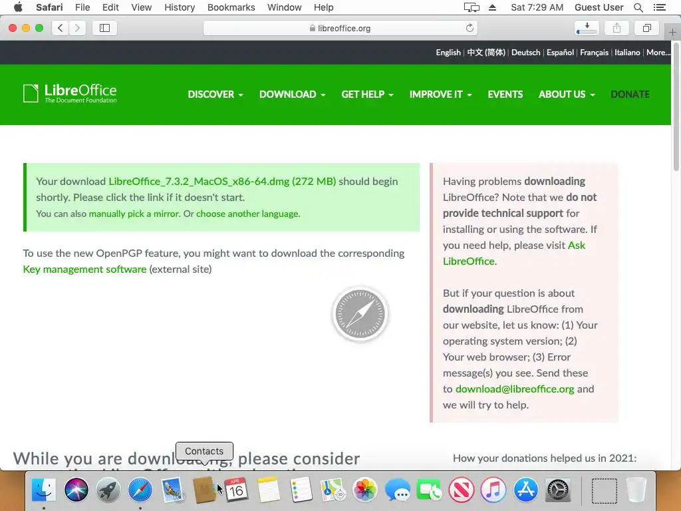Open the Safari File menu

click(82, 7)
